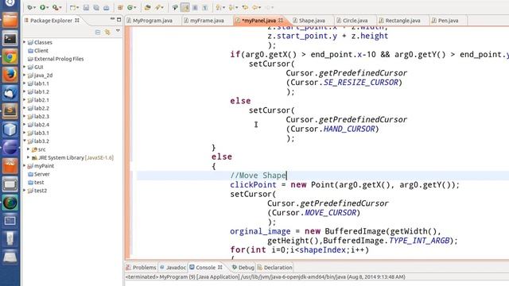Screen dimensions: 509x286
Task: Expand the java_2d project node
Action: pos(25,75)
